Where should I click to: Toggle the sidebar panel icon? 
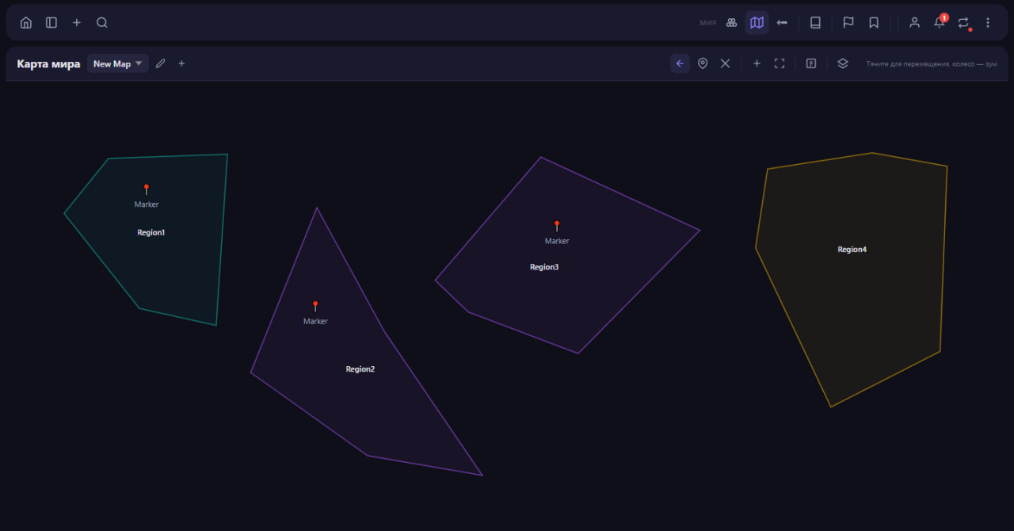pyautogui.click(x=51, y=23)
